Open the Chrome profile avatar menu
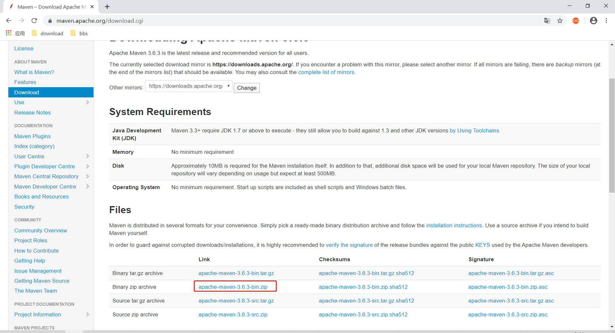Screen dimensions: 615x333 pyautogui.click(x=594, y=21)
